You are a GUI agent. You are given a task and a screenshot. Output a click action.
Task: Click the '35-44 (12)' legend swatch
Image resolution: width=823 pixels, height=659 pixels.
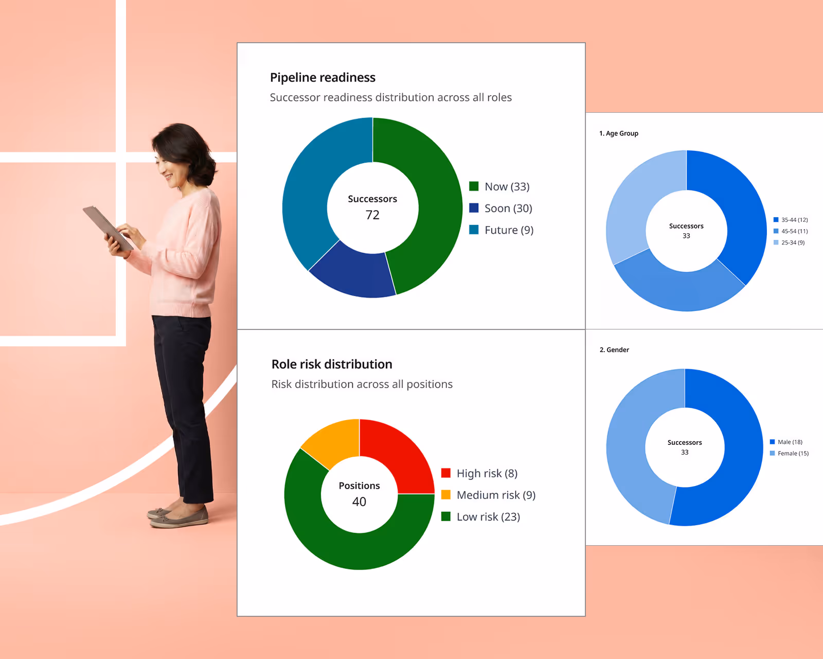[x=776, y=219]
